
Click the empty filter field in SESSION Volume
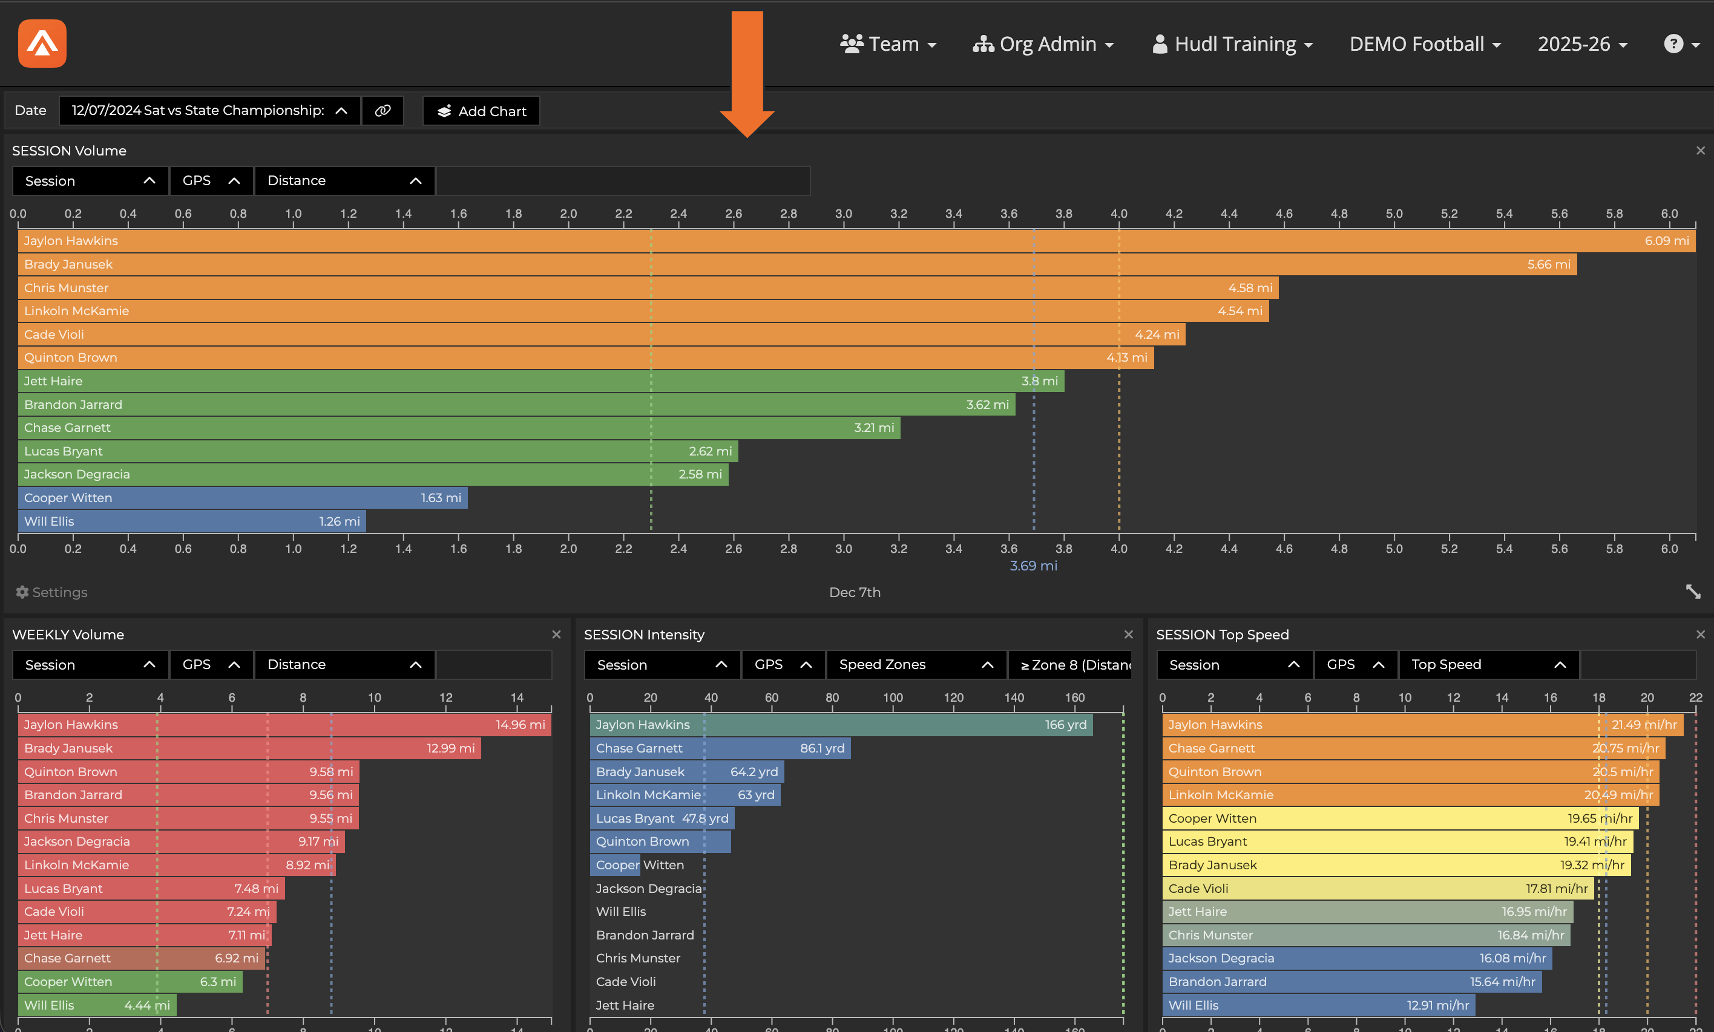point(623,181)
